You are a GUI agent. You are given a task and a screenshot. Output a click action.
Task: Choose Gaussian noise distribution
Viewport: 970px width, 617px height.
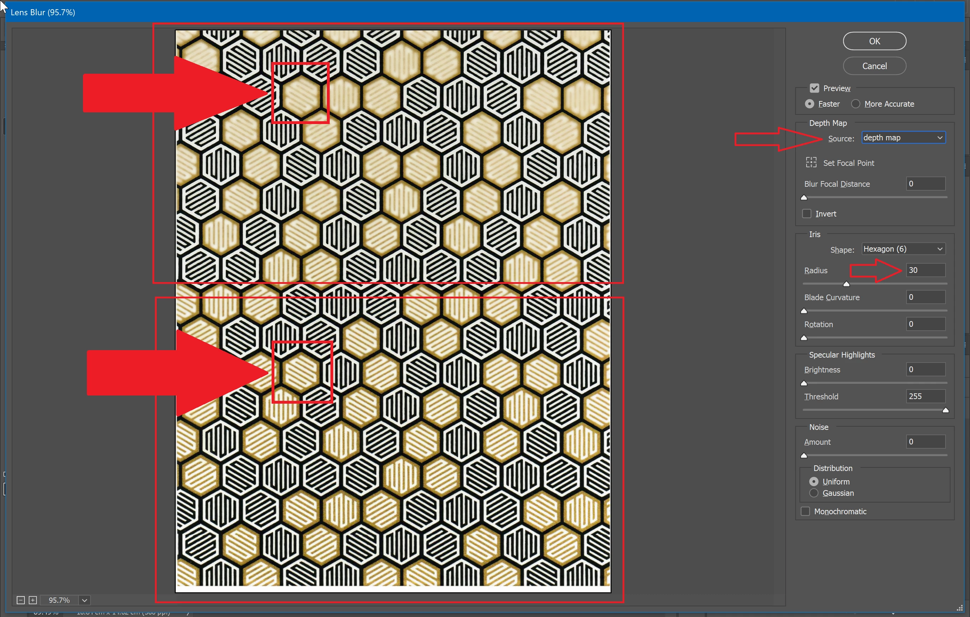[x=814, y=493]
